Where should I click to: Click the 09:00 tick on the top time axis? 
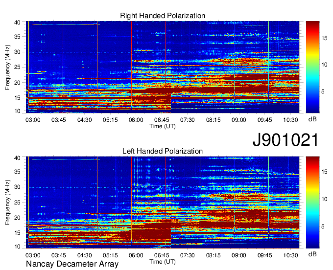[238, 120]
